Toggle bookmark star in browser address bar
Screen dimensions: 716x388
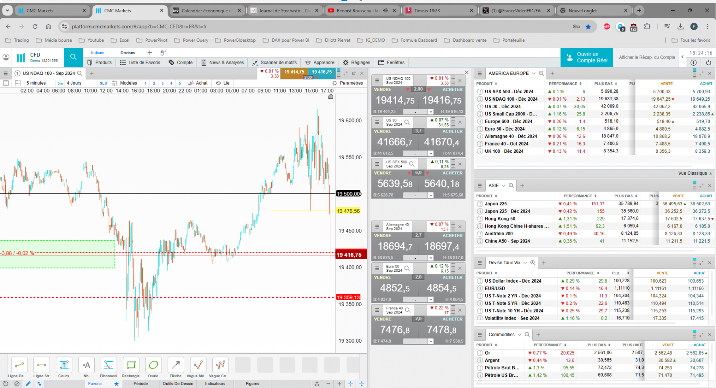pyautogui.click(x=588, y=27)
